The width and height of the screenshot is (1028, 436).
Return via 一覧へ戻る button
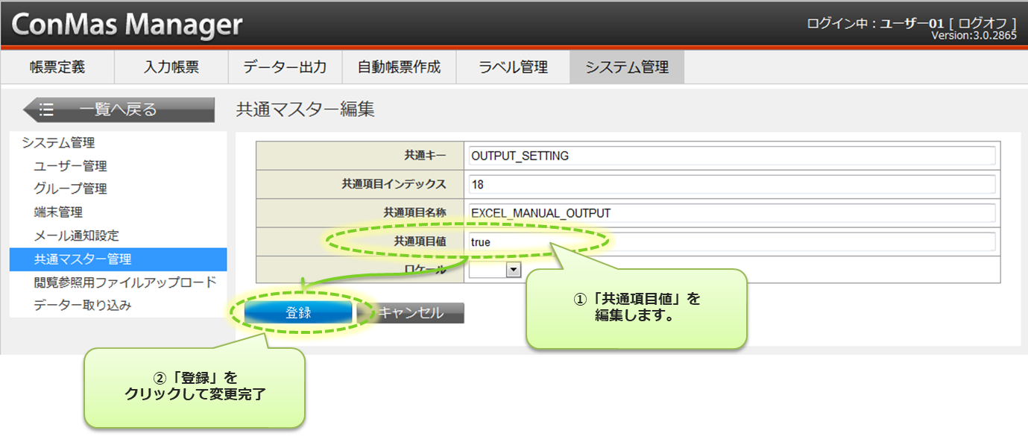[x=119, y=110]
